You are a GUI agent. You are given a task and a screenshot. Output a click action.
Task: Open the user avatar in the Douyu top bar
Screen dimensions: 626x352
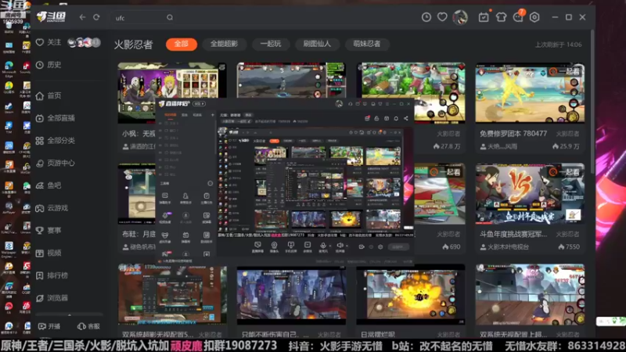(460, 17)
